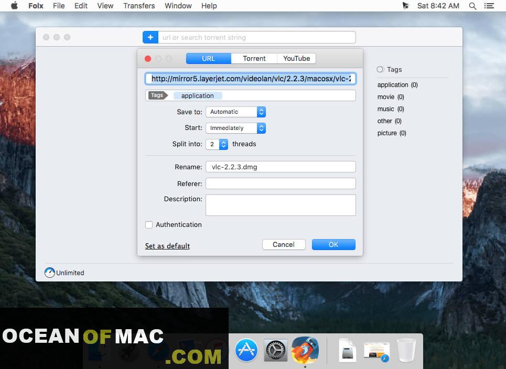Screen dimensions: 506x369
Task: Open the Window menu
Action: click(178, 6)
